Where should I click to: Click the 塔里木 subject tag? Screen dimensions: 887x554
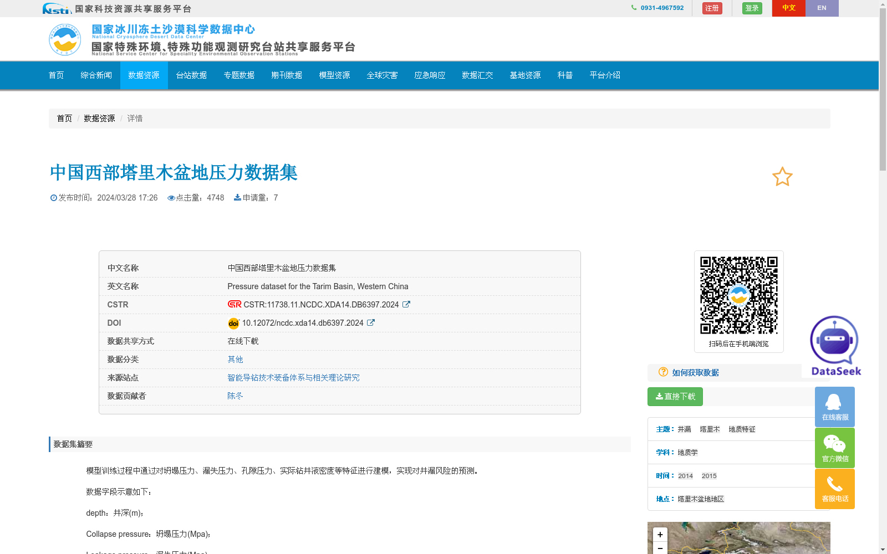[x=710, y=429]
